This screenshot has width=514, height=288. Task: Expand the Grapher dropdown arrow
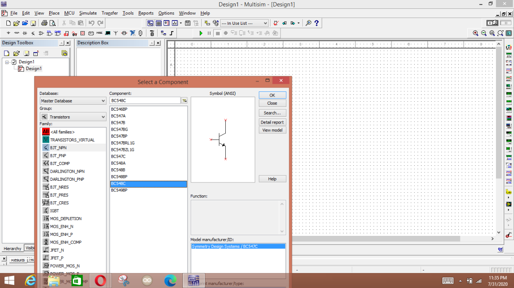[x=181, y=23]
